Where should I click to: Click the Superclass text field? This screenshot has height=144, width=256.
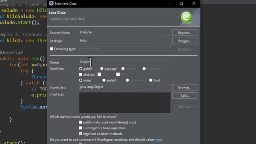125,87
